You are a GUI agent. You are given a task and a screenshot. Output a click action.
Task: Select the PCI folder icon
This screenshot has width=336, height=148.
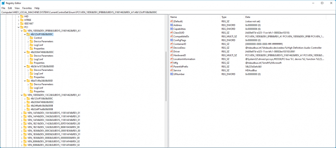click(x=22, y=27)
